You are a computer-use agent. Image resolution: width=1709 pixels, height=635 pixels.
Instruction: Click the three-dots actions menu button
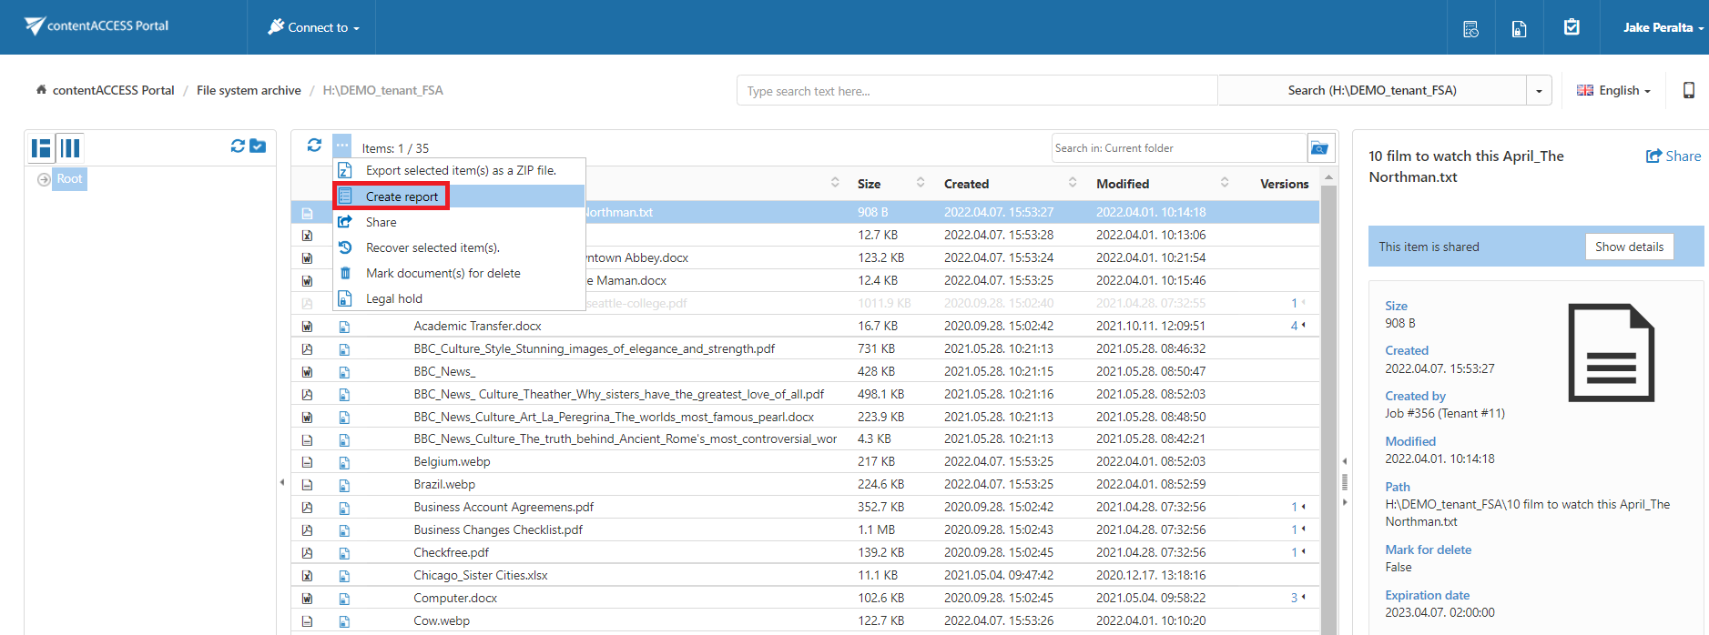[x=341, y=146]
